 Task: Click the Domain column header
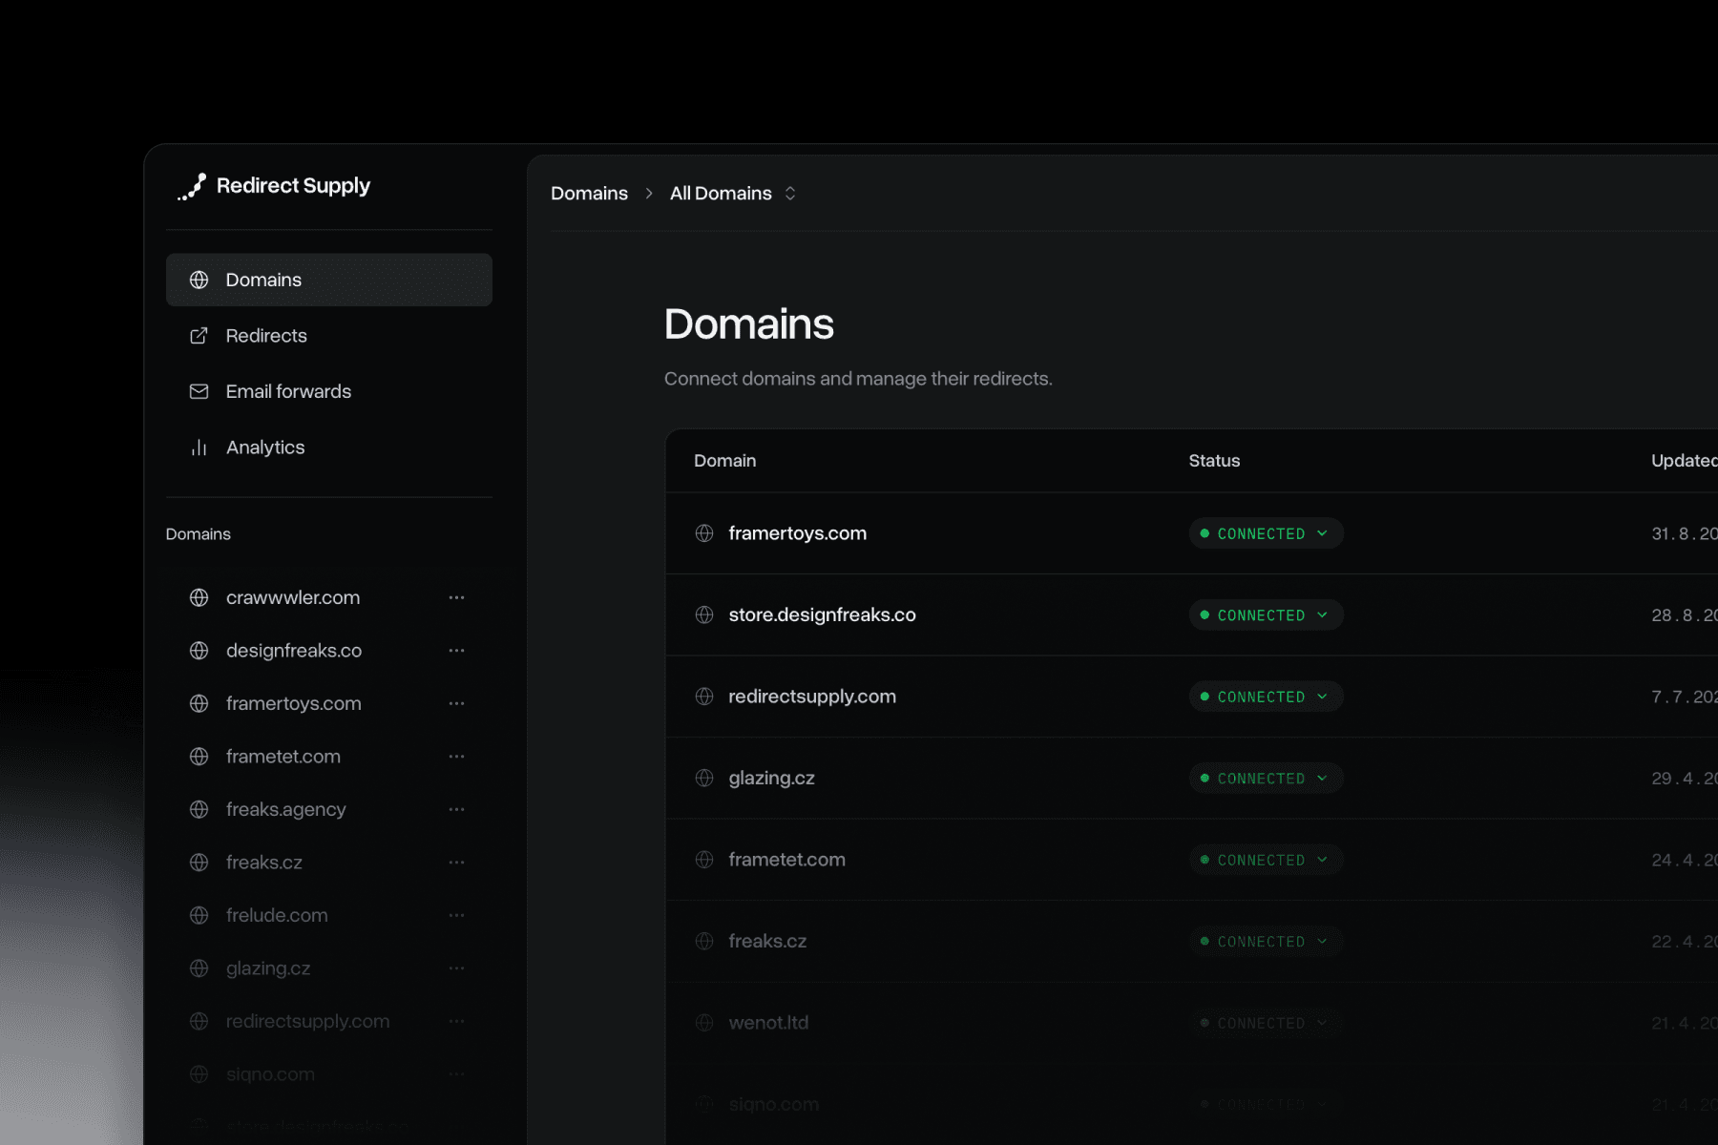point(725,461)
